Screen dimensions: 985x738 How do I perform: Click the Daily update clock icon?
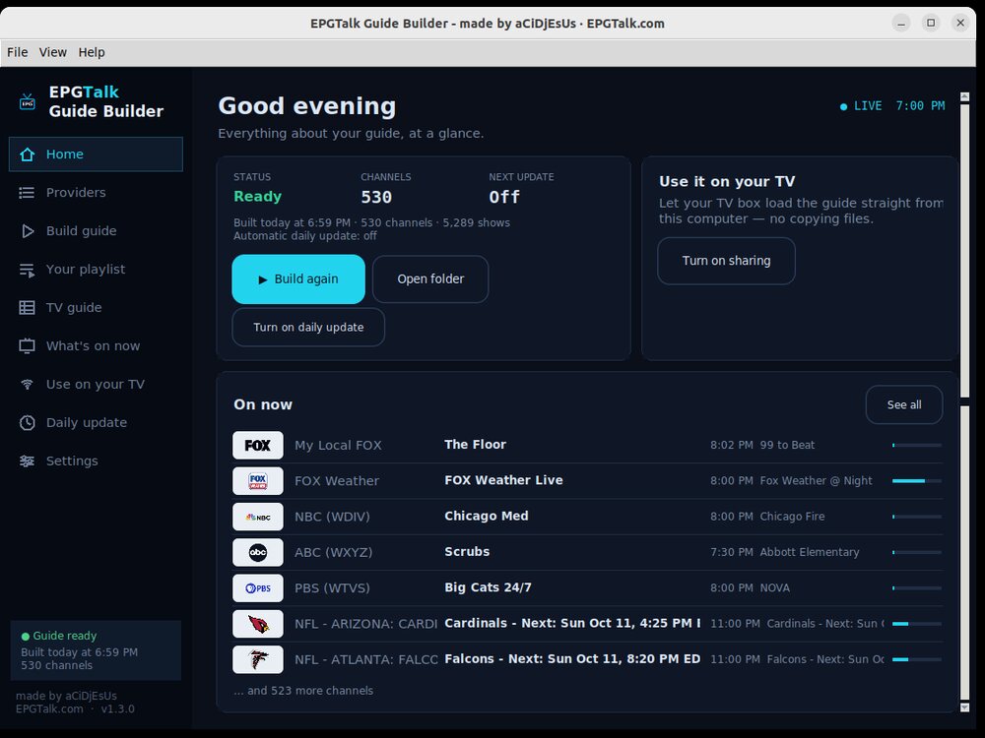click(27, 423)
